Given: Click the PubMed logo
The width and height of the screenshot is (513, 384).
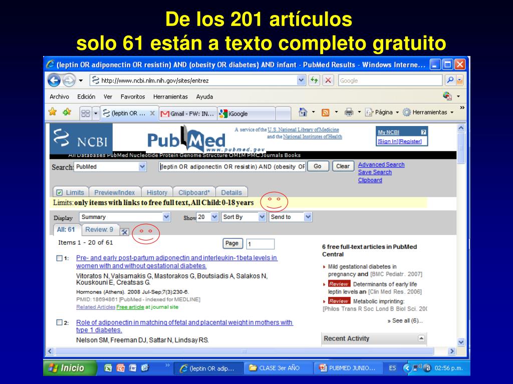Looking at the screenshot, I should coord(186,139).
